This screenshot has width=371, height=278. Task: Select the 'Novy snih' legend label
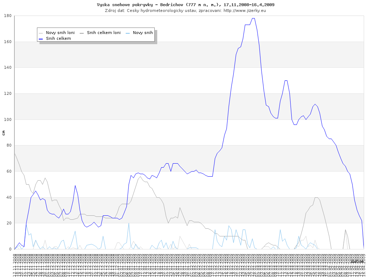pyautogui.click(x=143, y=33)
